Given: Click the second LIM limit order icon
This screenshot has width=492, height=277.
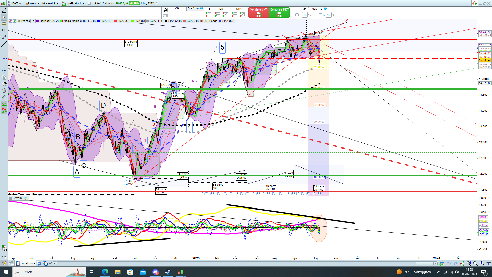Looking at the screenshot, I should [225, 14].
